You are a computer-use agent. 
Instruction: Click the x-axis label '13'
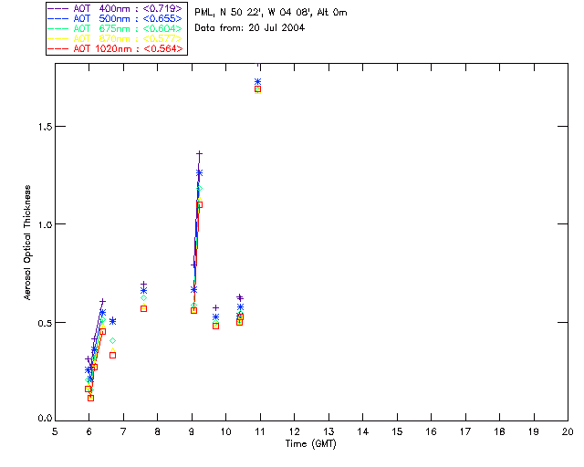[x=328, y=431]
